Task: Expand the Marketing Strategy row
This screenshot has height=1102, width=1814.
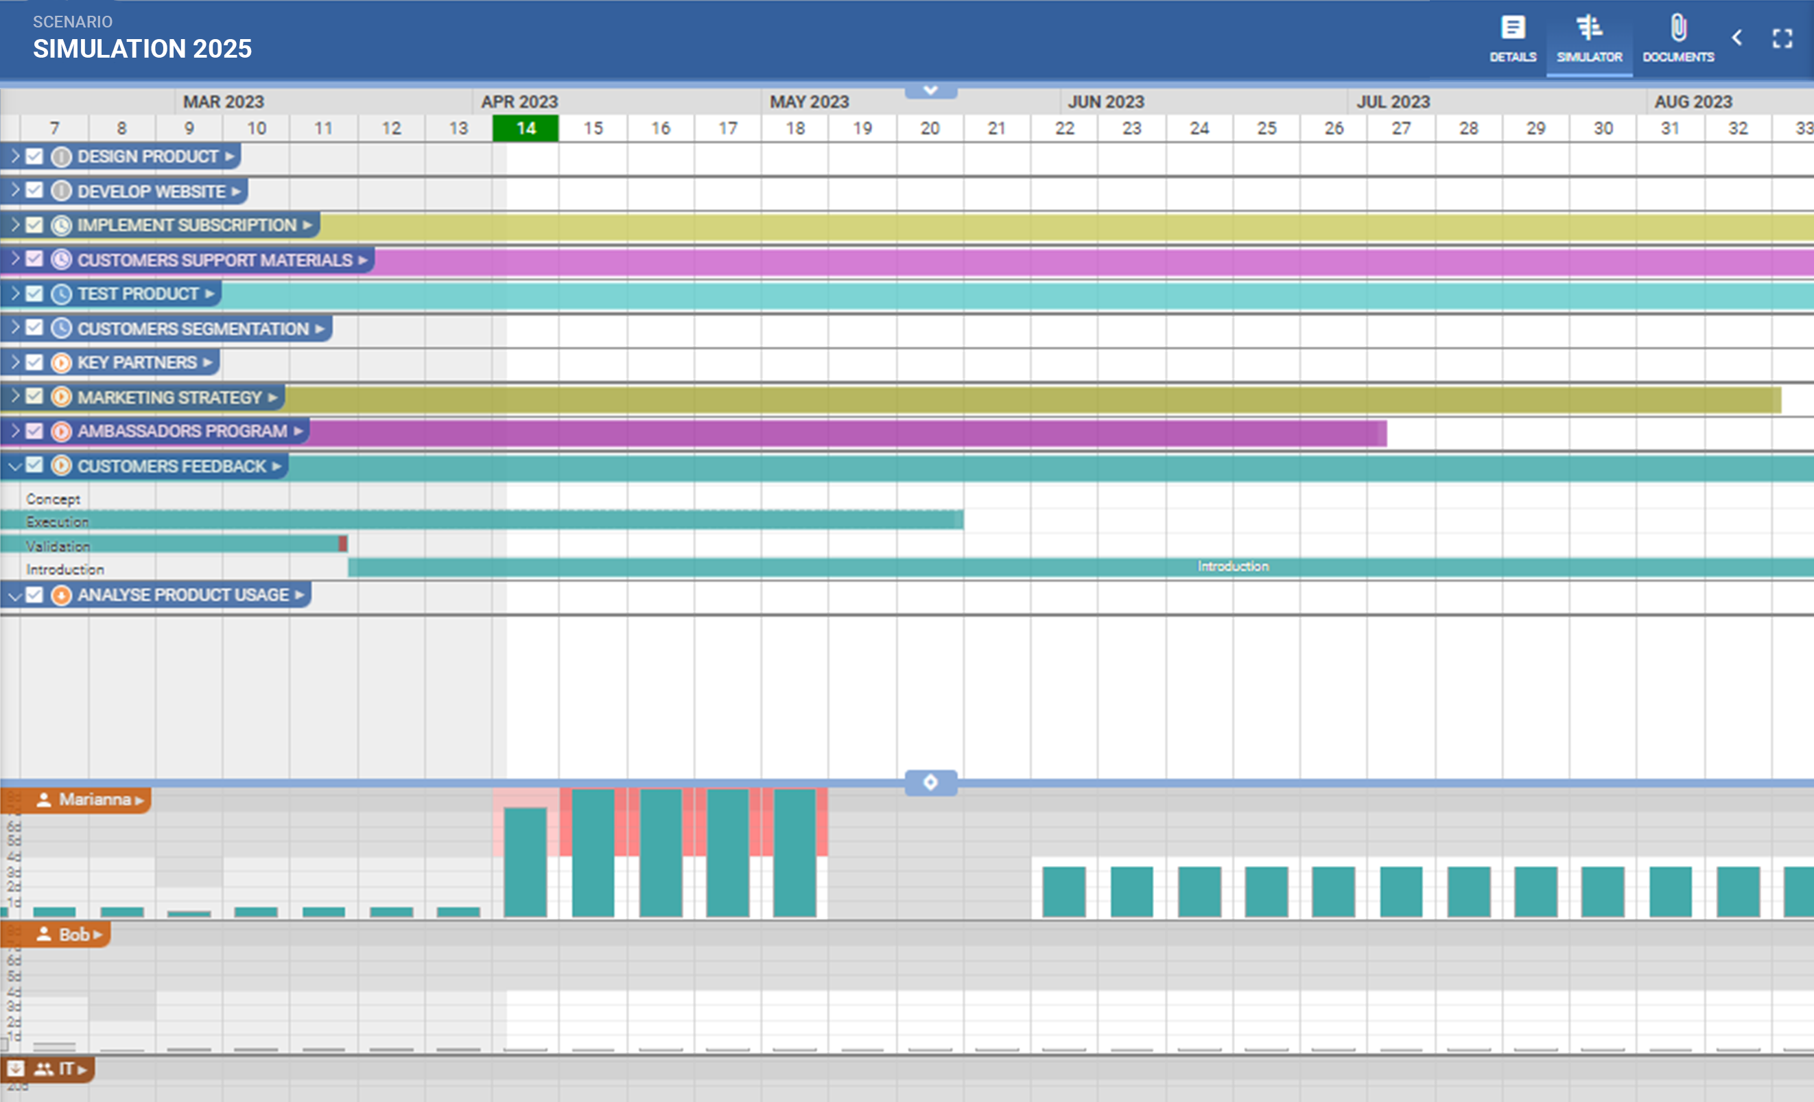Action: tap(14, 397)
